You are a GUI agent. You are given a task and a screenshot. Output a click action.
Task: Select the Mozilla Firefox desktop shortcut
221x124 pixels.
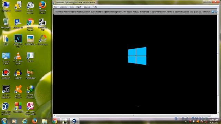click(x=42, y=8)
